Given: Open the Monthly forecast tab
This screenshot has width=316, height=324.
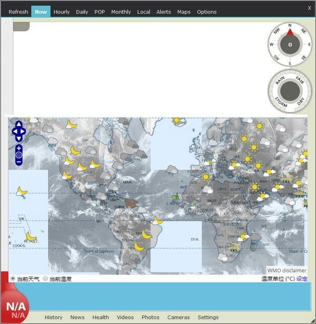Looking at the screenshot, I should click(121, 12).
